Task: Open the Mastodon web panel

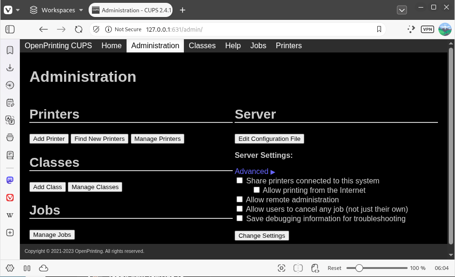Action: click(x=10, y=180)
